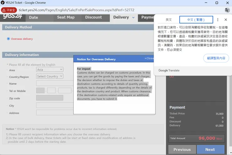Click the third Tel or Mobile box
The height and width of the screenshot is (155, 232).
tap(65, 90)
